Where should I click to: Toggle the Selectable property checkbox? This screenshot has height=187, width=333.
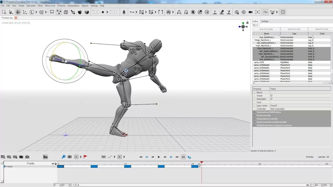coord(272,99)
